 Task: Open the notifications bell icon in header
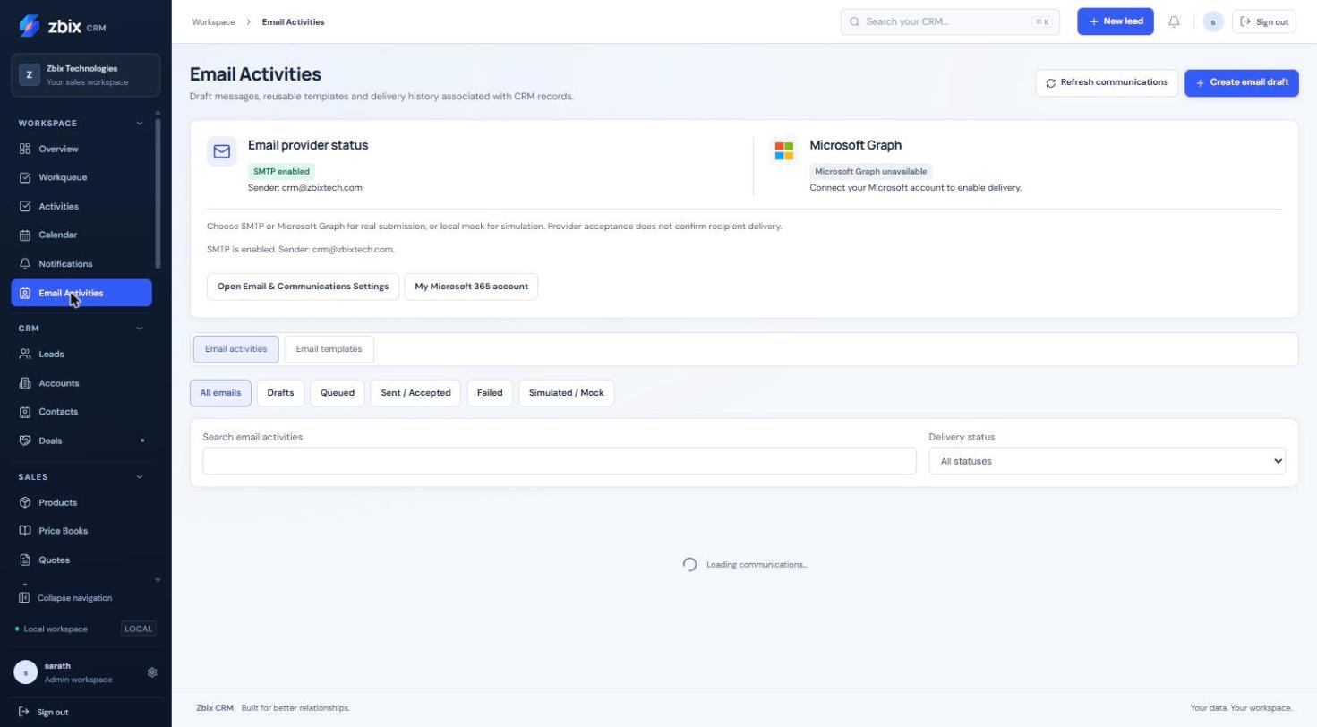1174,21
